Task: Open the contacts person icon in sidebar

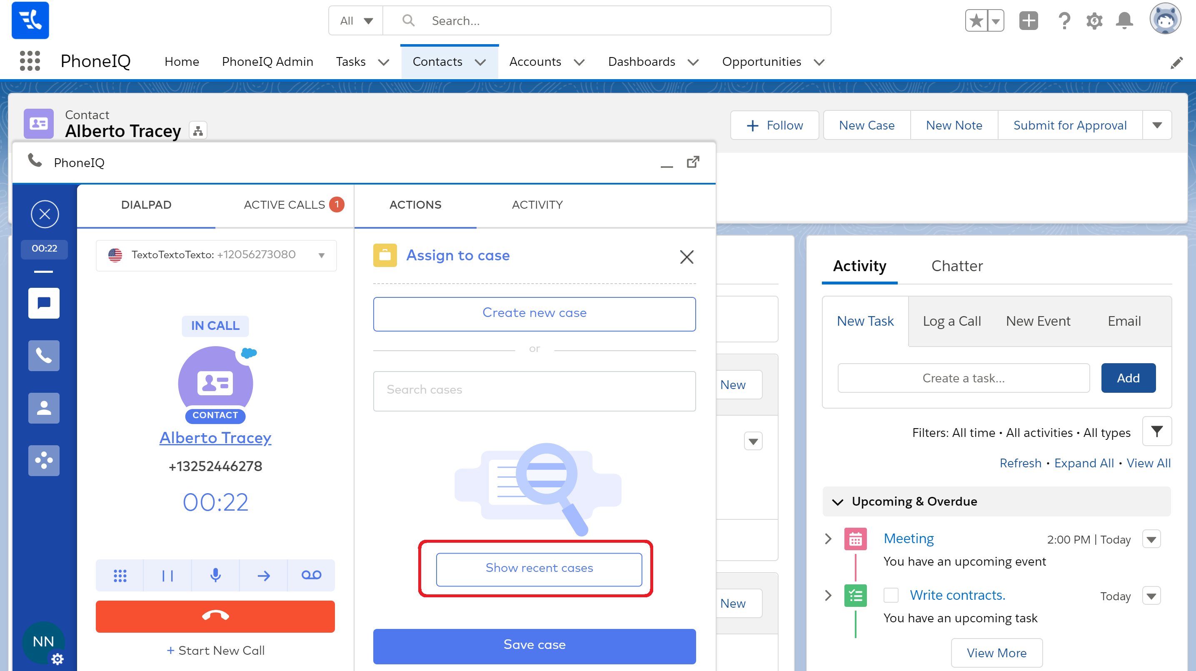Action: [44, 408]
